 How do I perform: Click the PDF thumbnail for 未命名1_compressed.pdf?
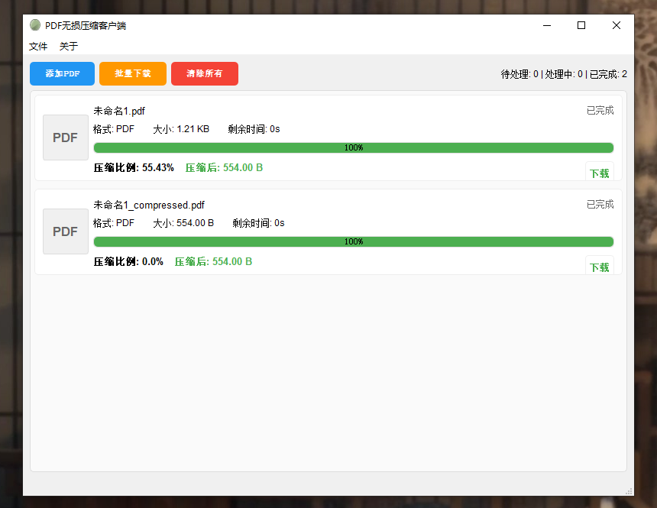coord(65,231)
